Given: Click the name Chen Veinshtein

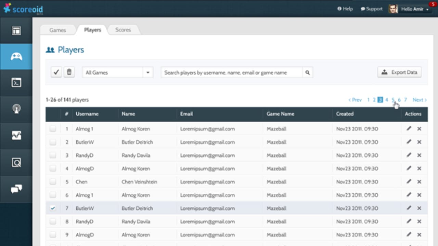Looking at the screenshot, I should (140, 182).
